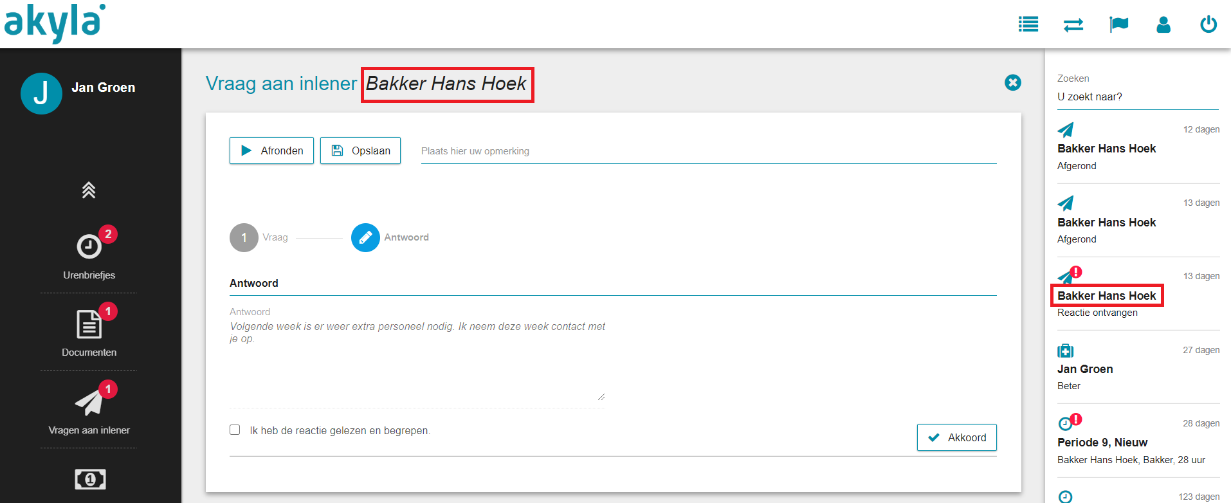
Task: Open the list view icon in header
Action: click(1028, 24)
